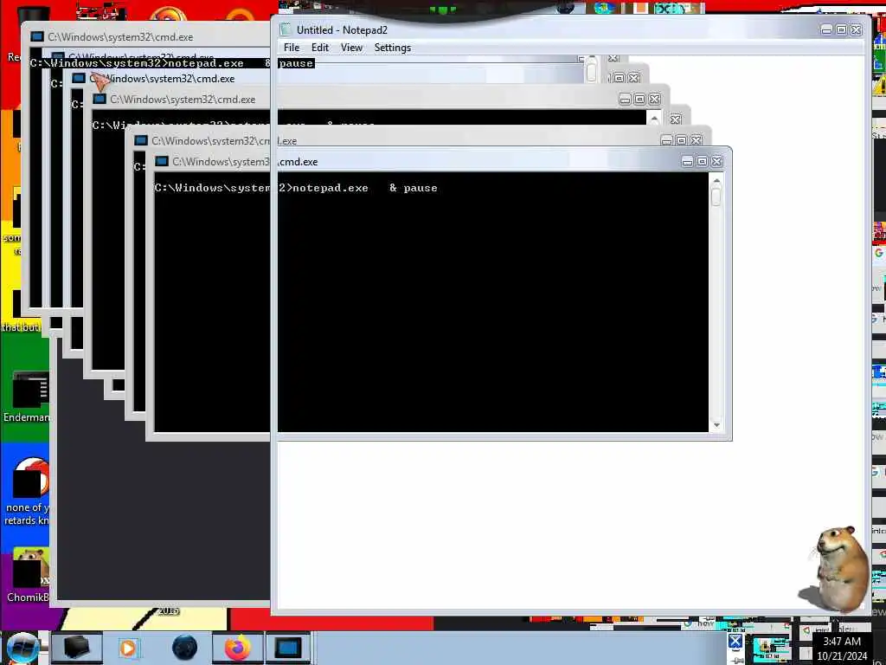Open the Settings menu in Notepad2
The height and width of the screenshot is (665, 886).
point(392,48)
